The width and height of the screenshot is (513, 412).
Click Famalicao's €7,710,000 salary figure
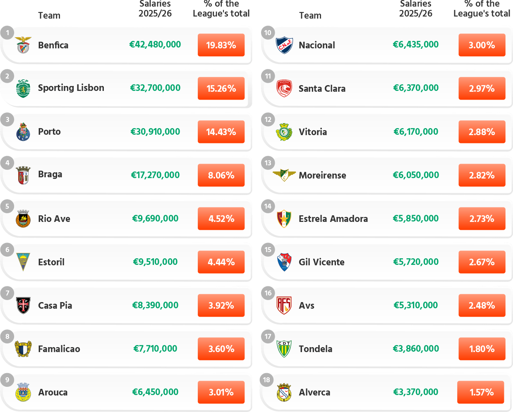pyautogui.click(x=155, y=348)
